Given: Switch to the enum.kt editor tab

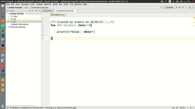Looking at the screenshot, I should (48, 11).
